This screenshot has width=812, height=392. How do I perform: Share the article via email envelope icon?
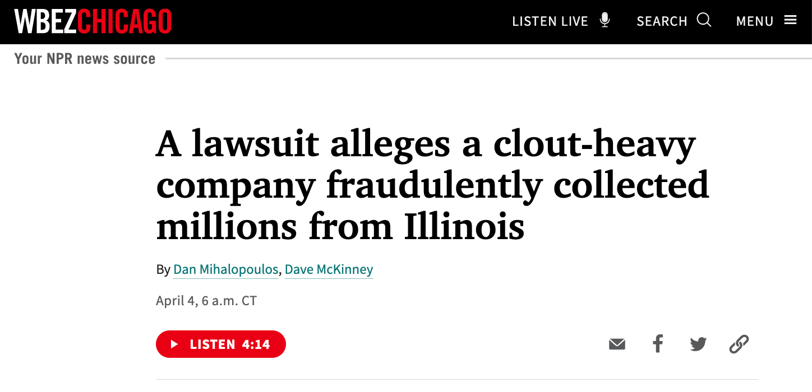pyautogui.click(x=617, y=344)
